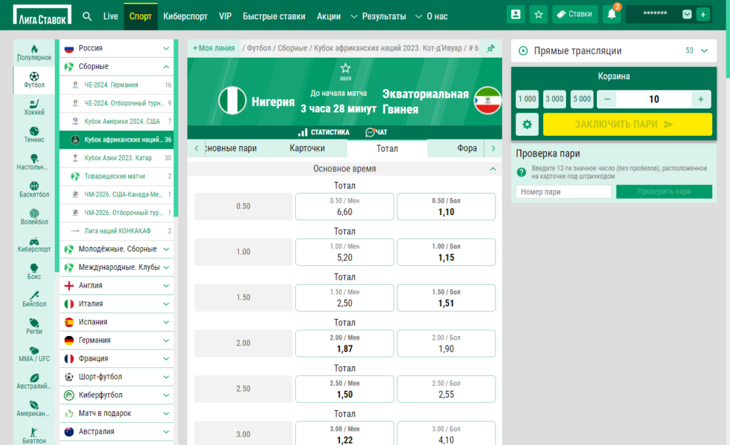Viewport: 730px width, 445px height.
Task: Add match to favorites star
Action: (346, 68)
